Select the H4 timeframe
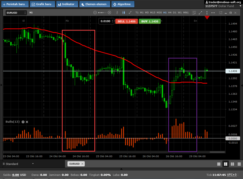 pos(170,13)
